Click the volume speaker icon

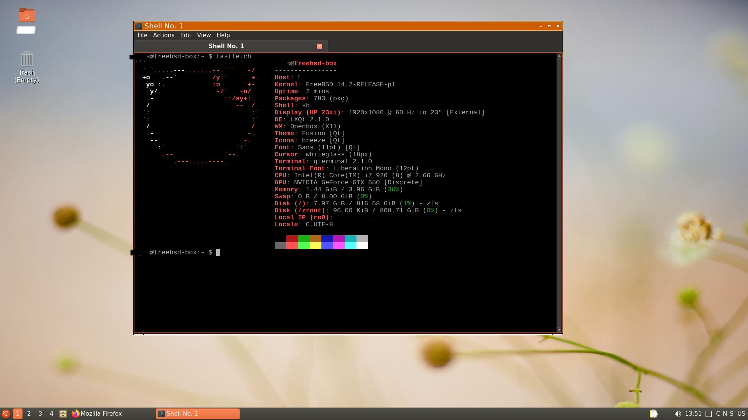tap(678, 413)
